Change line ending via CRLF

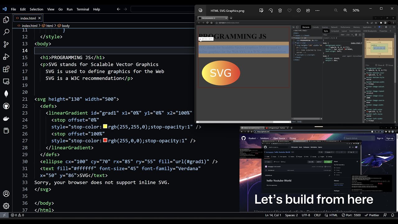pyautogui.click(x=317, y=215)
